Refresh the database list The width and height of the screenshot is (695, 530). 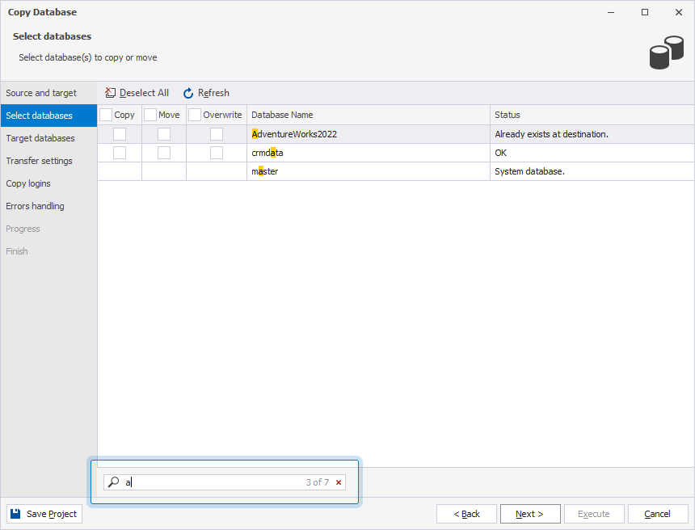coord(206,93)
